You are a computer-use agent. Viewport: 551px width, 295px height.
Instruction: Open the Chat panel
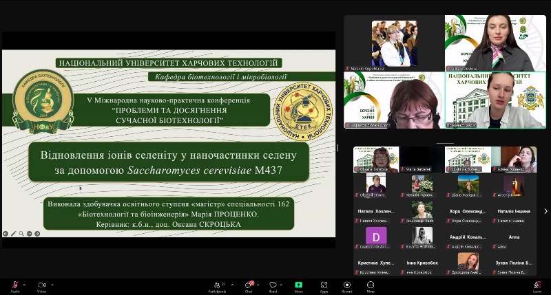click(249, 286)
